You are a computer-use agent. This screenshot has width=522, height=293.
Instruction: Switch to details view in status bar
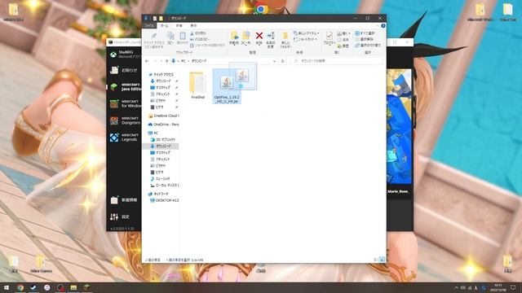click(x=376, y=260)
